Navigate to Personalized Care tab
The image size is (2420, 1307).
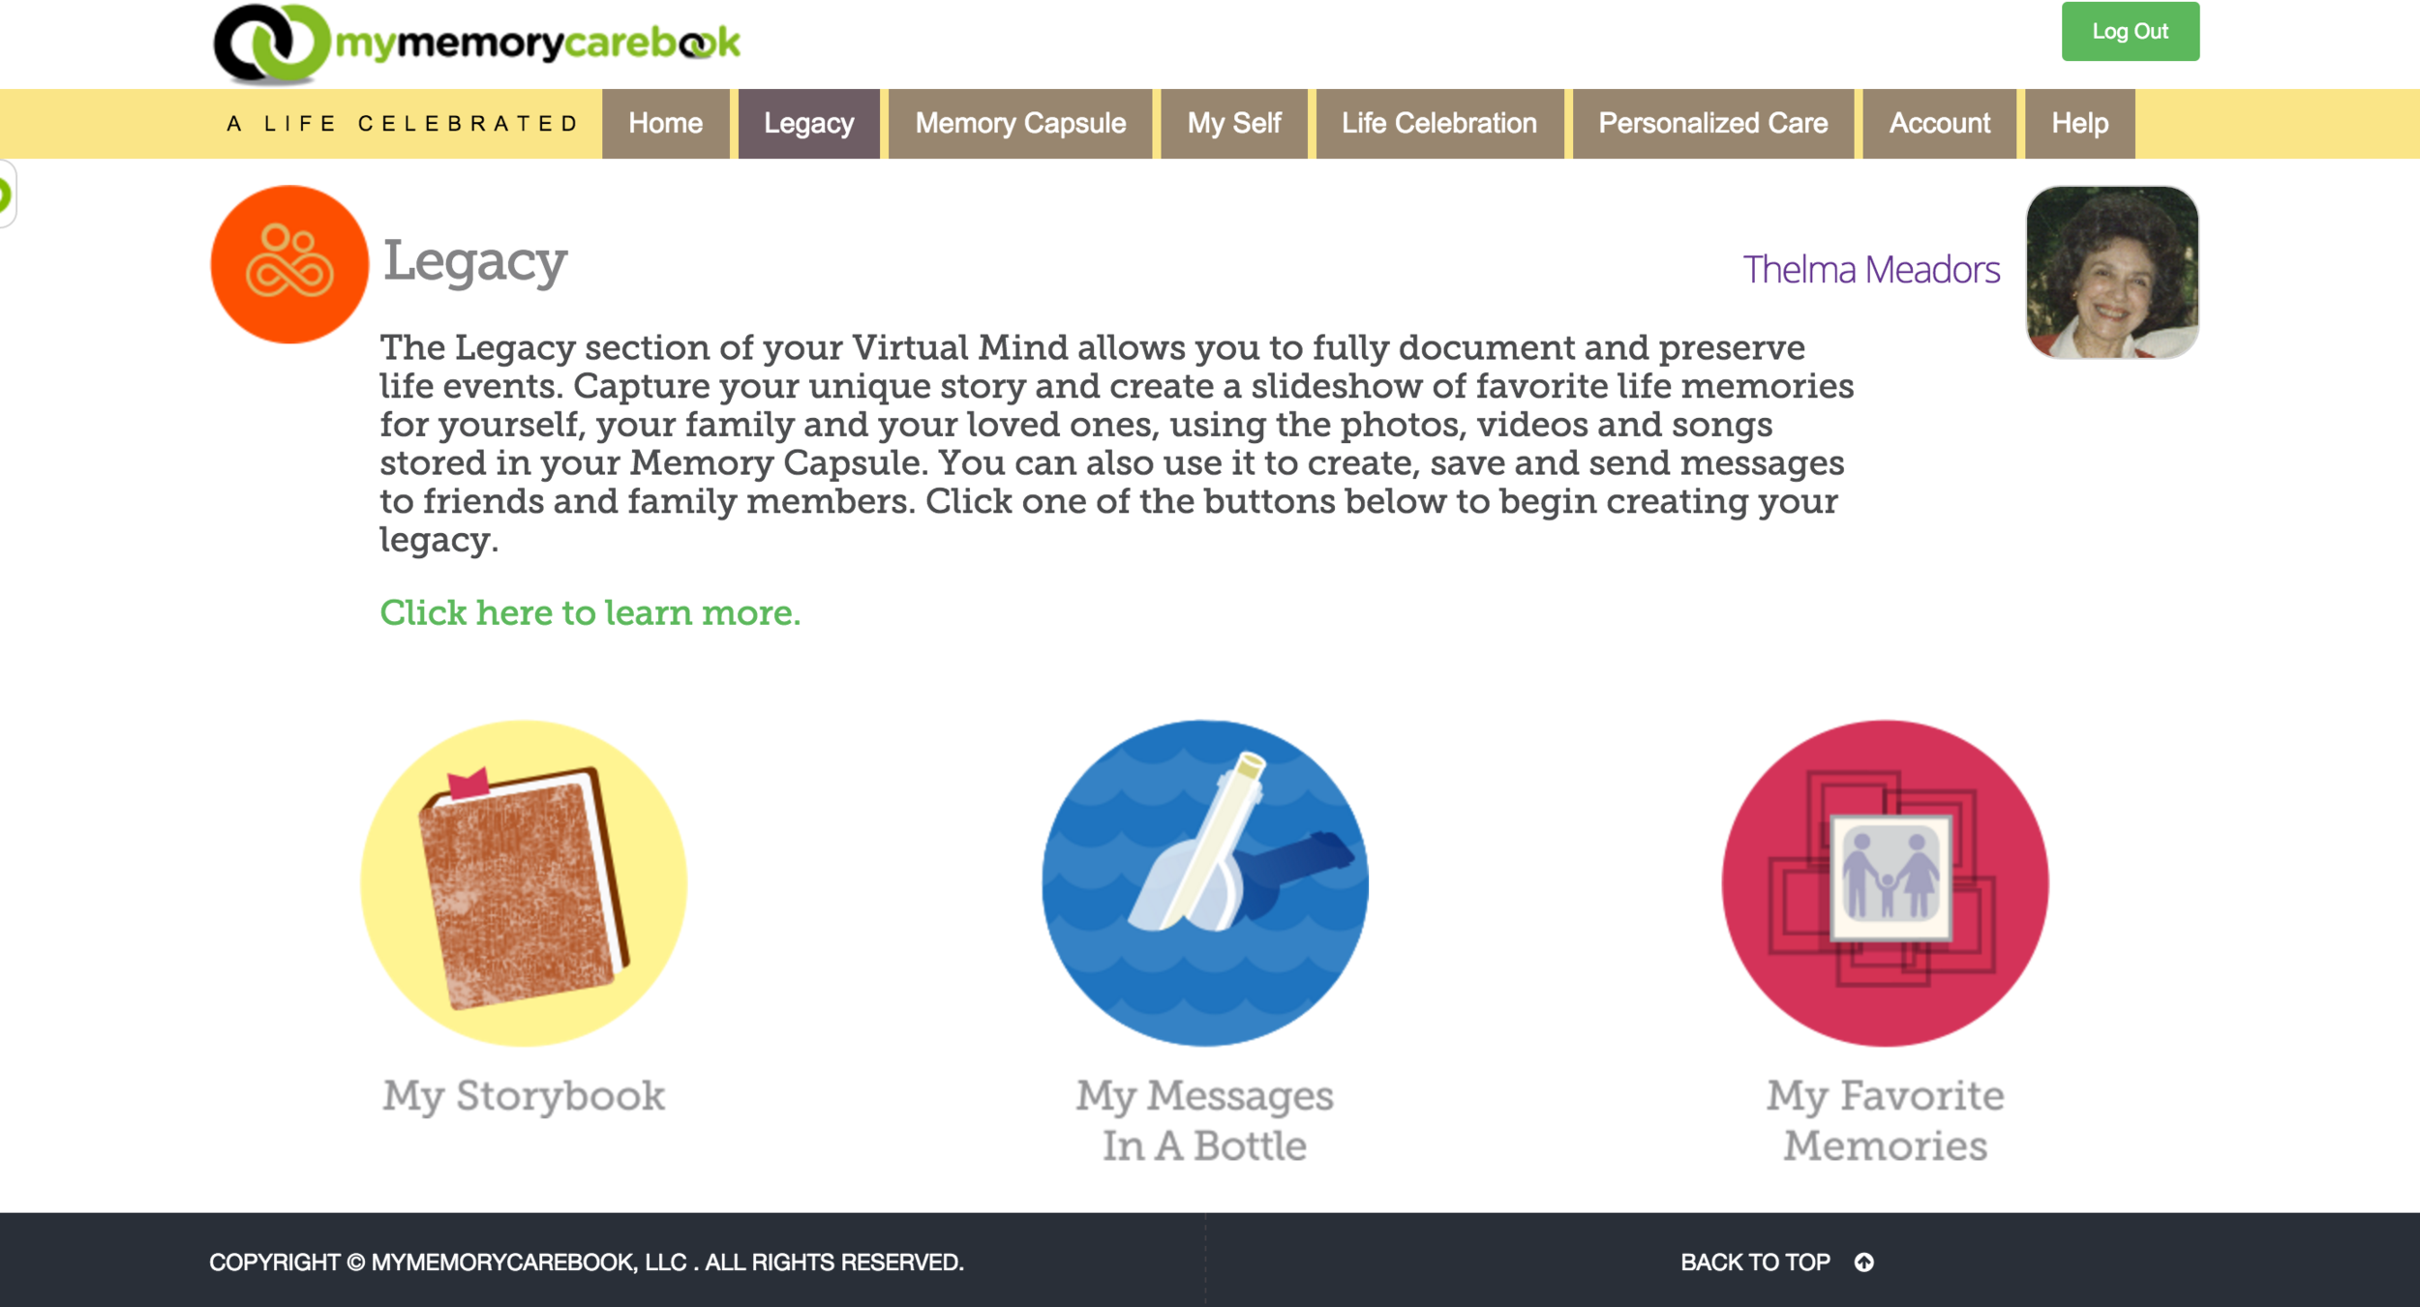[1713, 124]
